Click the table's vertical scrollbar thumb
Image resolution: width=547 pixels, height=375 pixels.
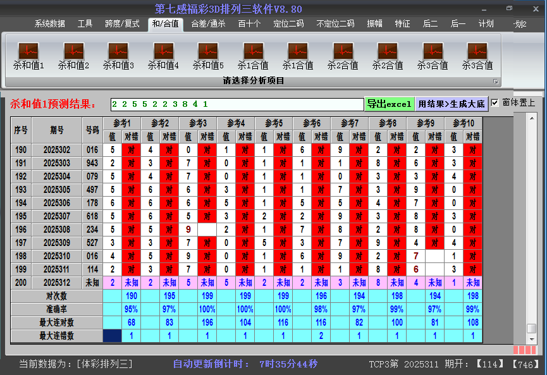(x=532, y=328)
